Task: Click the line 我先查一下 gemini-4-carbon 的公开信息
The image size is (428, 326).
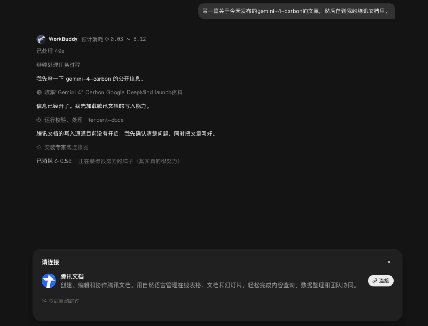Action: [90, 79]
